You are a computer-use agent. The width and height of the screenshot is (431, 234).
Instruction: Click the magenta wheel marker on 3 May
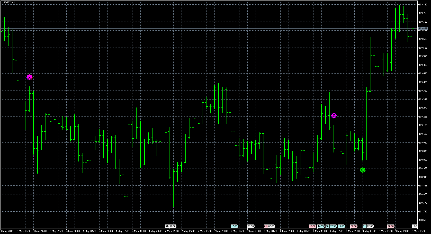click(x=30, y=77)
